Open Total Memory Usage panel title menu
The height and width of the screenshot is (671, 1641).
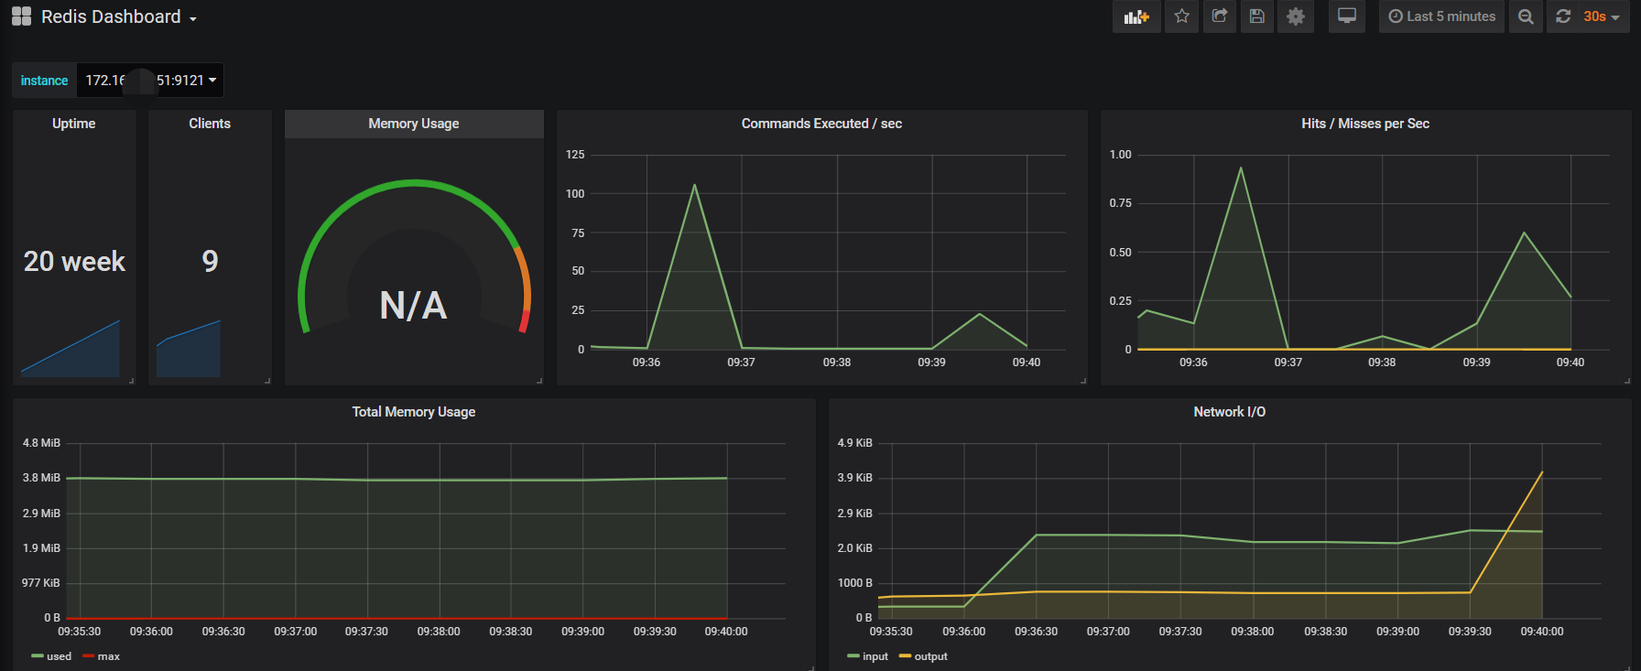[414, 412]
